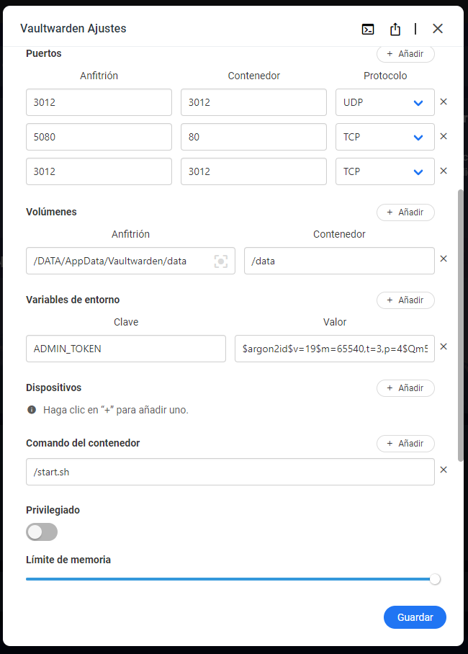This screenshot has height=654, width=468.
Task: Delete the /start.sh container command
Action: pos(444,469)
